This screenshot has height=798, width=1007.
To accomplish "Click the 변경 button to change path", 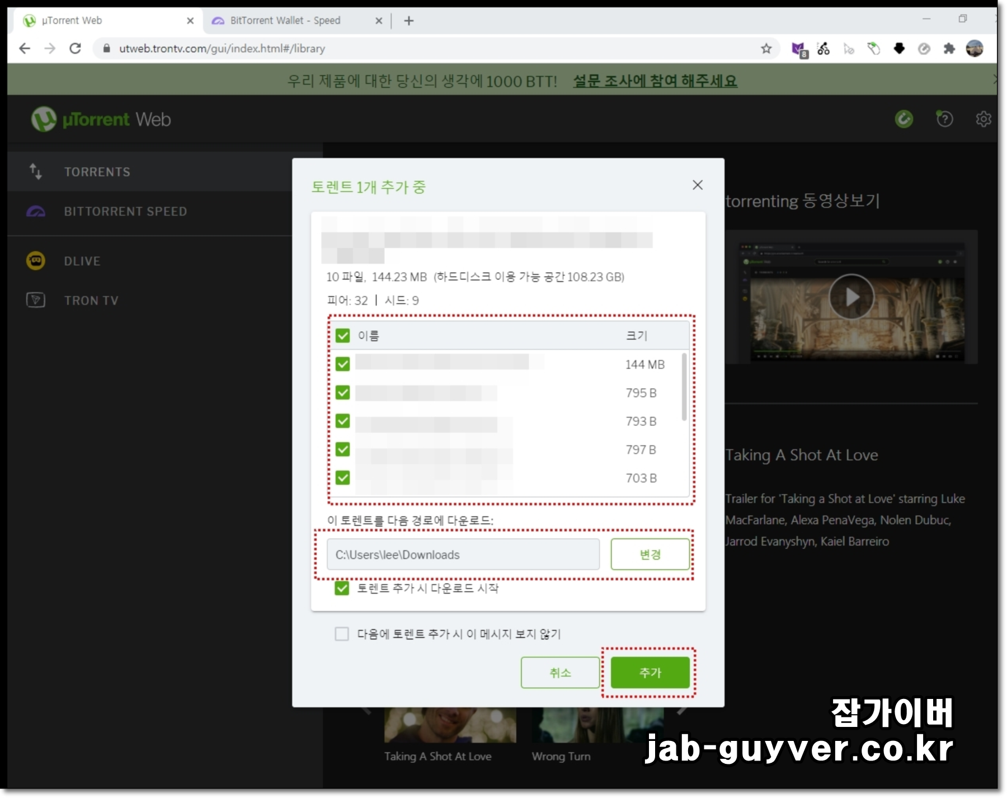I will (650, 555).
